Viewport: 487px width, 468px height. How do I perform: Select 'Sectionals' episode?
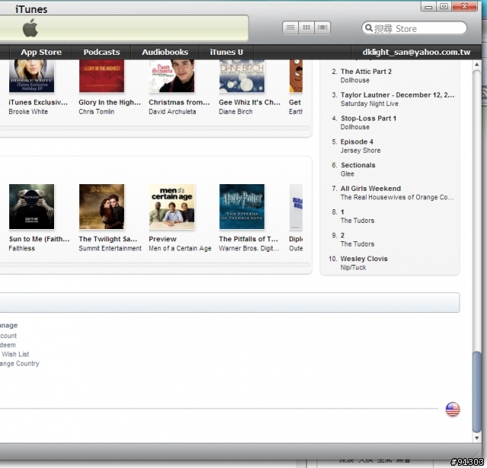358,165
